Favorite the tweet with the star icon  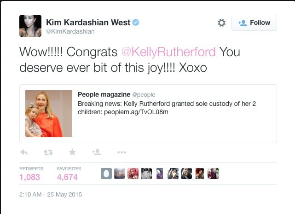click(x=72, y=152)
